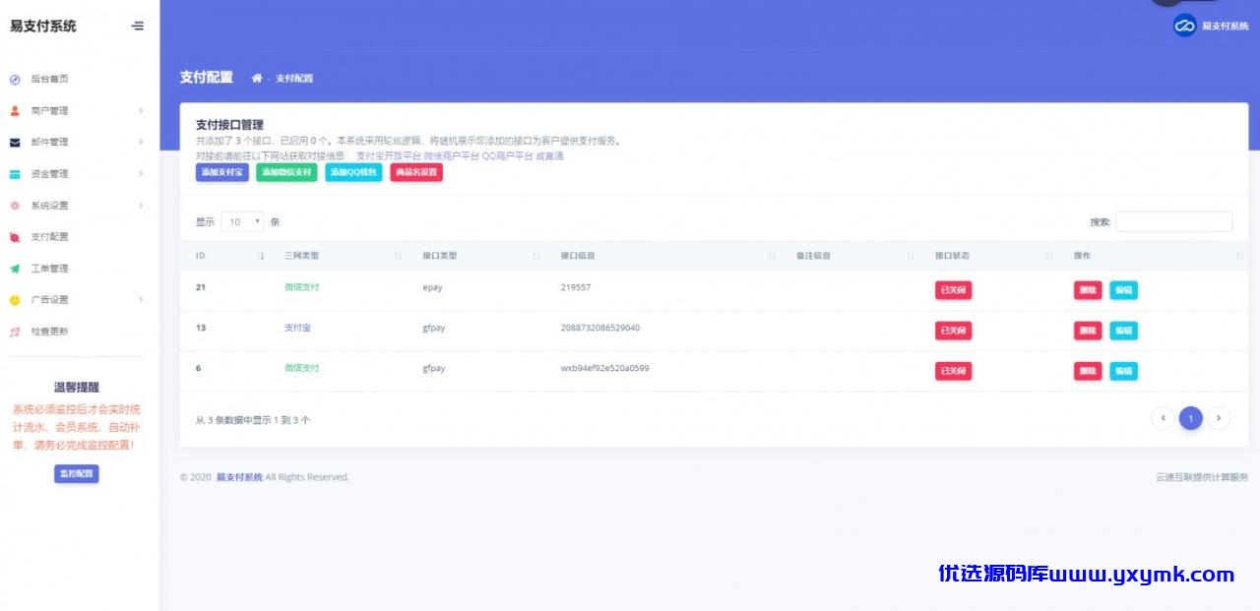The image size is (1260, 611).
Task: Sort by 接口状态 column arrows
Action: [x=1049, y=256]
